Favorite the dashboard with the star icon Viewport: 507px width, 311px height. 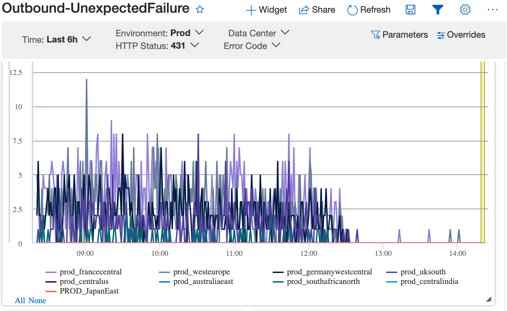click(x=200, y=10)
